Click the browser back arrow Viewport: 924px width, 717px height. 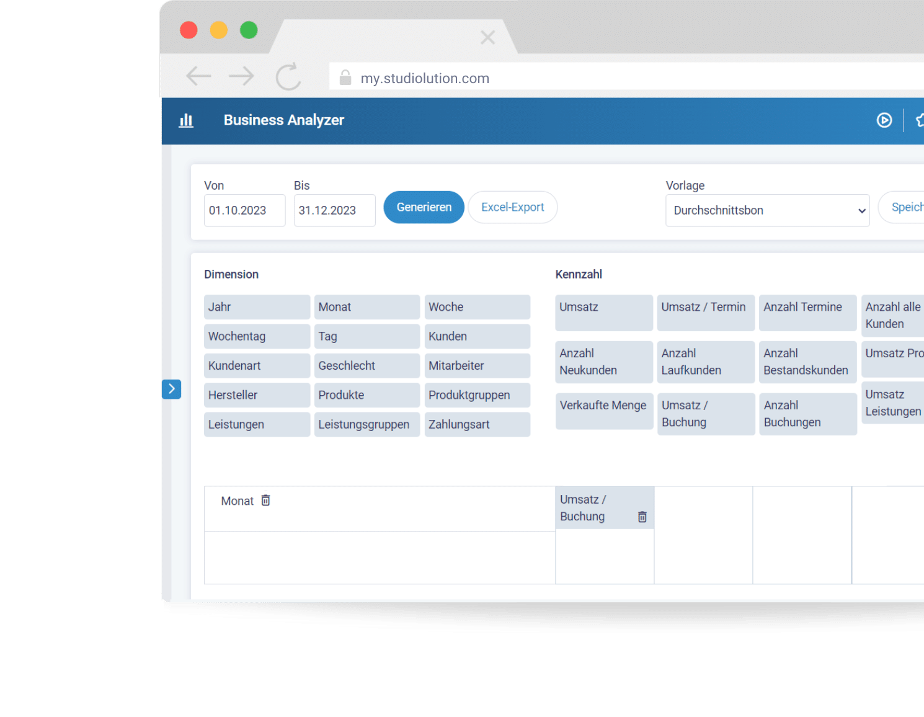pos(198,76)
